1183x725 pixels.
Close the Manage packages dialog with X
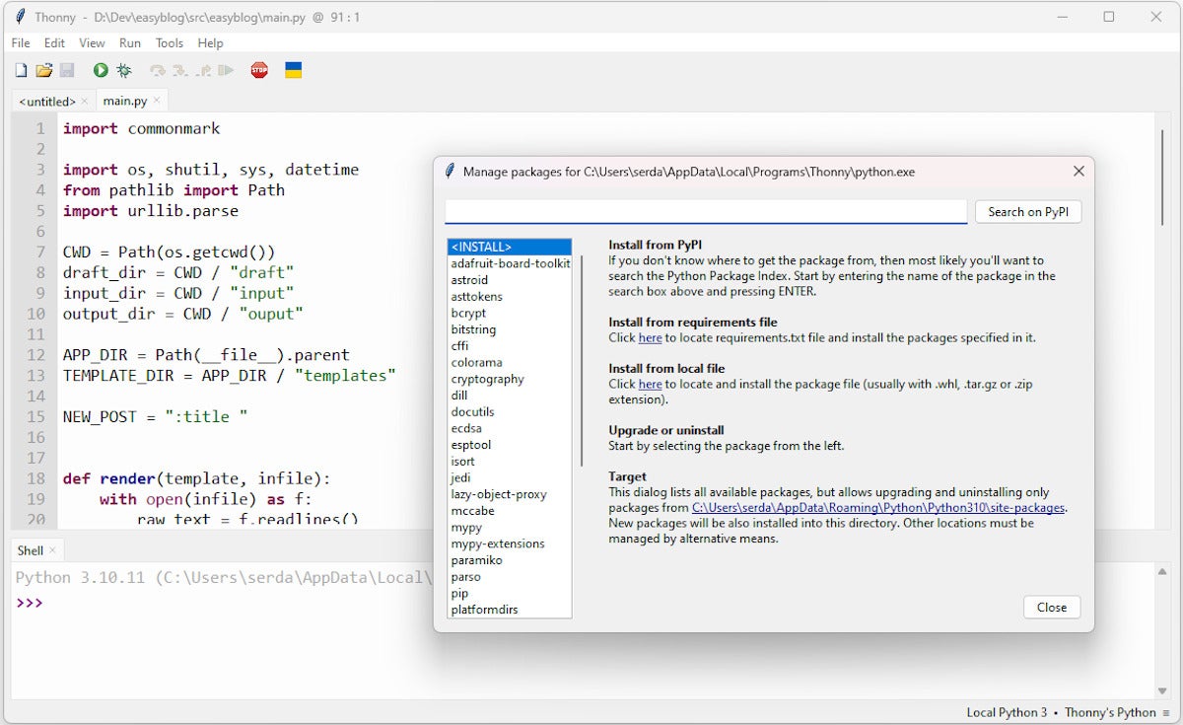tap(1079, 171)
